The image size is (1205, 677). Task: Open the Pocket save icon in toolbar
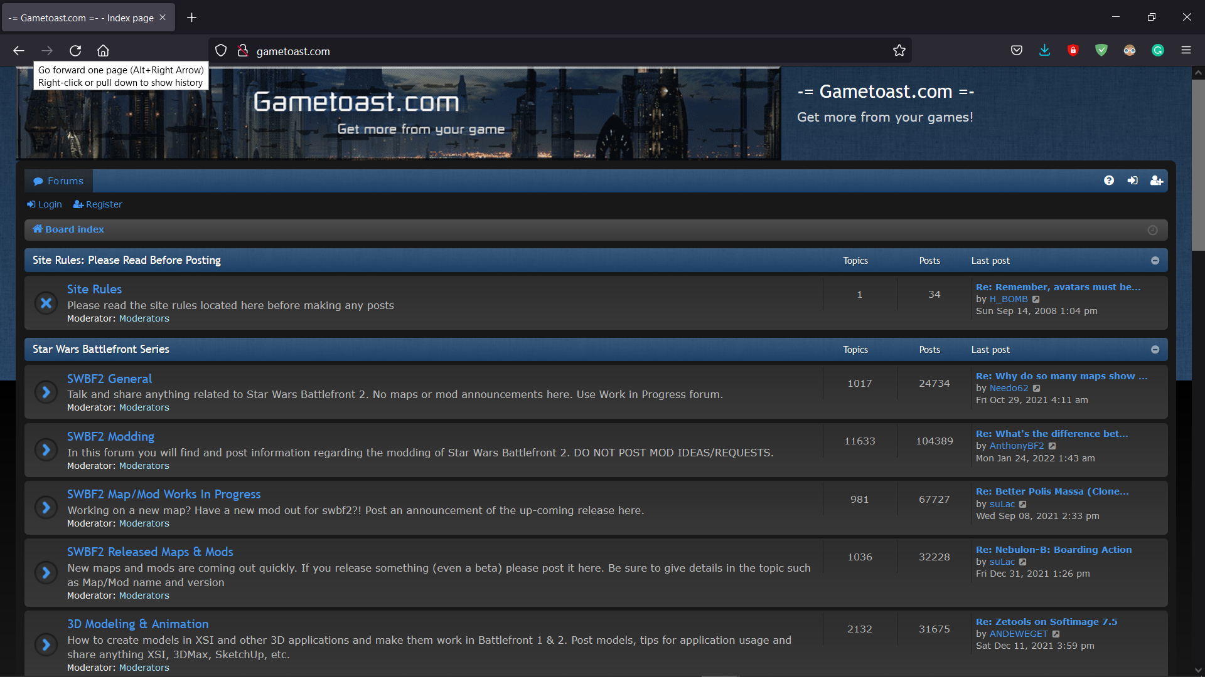tap(1017, 51)
